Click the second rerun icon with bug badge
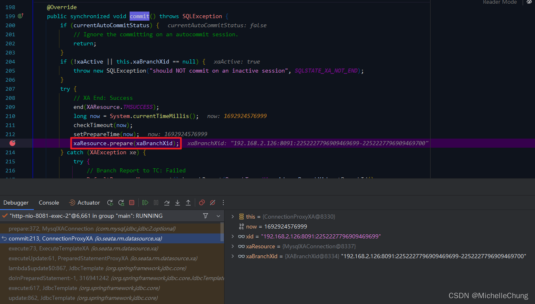 pos(121,203)
